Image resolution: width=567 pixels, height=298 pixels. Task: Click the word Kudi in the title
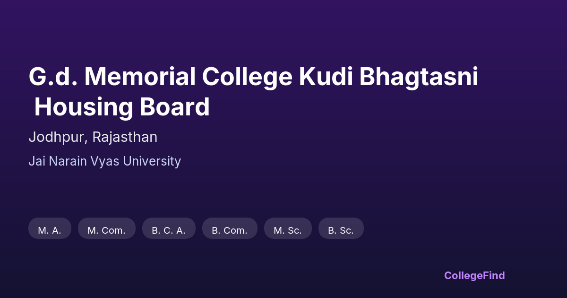tap(326, 77)
